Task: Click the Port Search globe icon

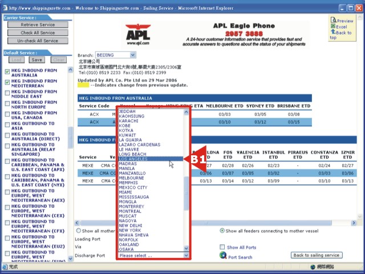Action: point(223,255)
